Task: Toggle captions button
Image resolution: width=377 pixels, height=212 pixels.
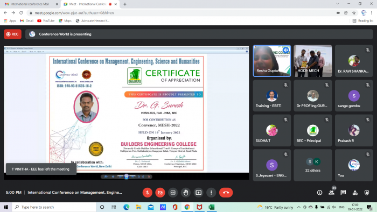Action: coord(173,193)
